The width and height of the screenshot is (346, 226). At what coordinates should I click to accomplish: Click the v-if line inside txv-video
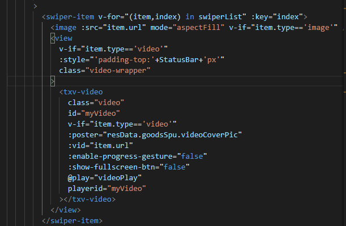122,124
